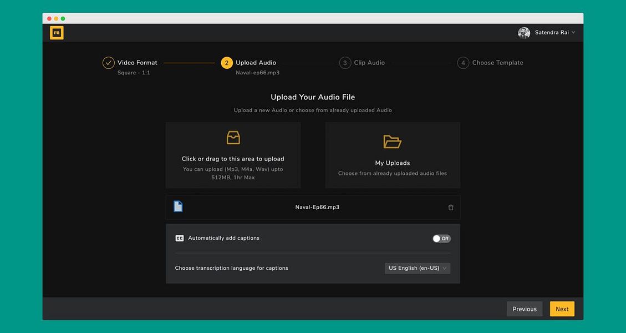
Task: Click the Video Format completed checkmark
Action: pos(108,62)
